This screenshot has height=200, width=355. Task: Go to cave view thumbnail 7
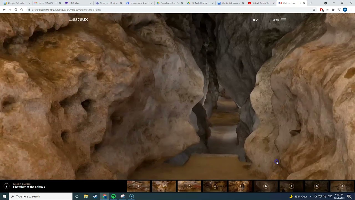(x=291, y=186)
